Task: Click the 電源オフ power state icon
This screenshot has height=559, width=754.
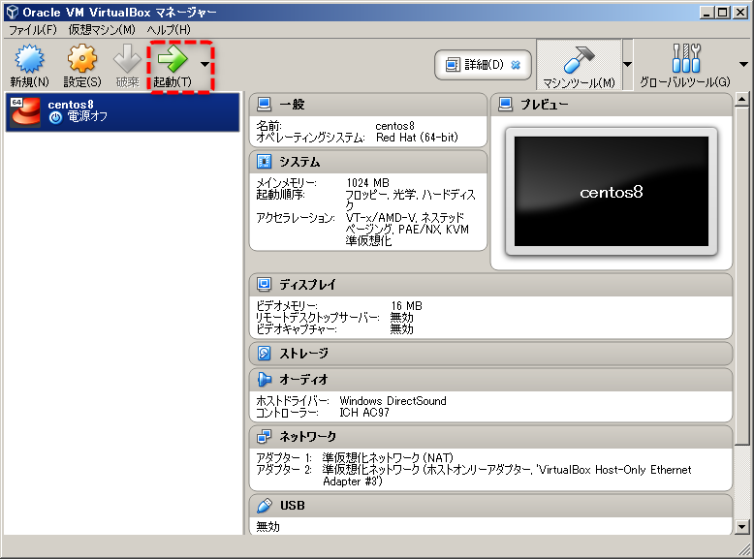Action: pyautogui.click(x=55, y=117)
